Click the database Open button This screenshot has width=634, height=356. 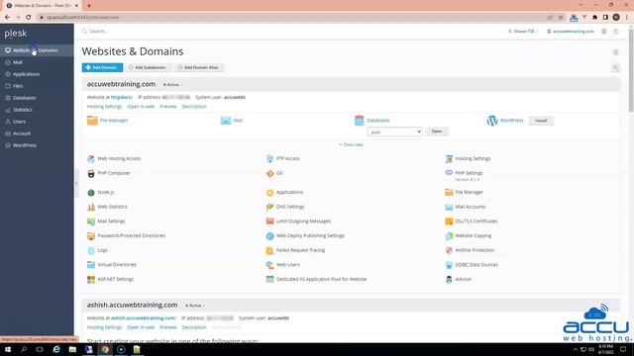437,132
